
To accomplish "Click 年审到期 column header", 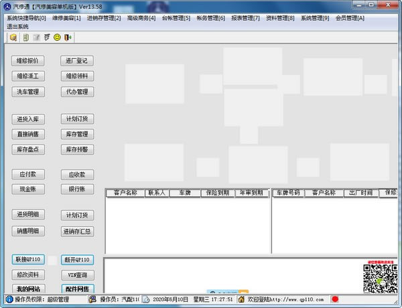I will (x=251, y=193).
